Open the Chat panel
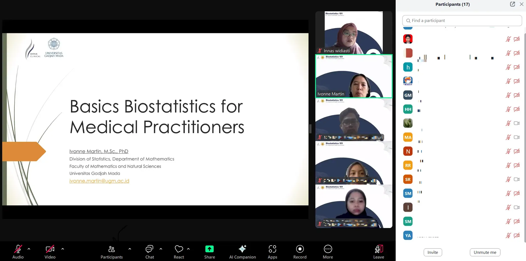The width and height of the screenshot is (526, 261). tap(149, 249)
